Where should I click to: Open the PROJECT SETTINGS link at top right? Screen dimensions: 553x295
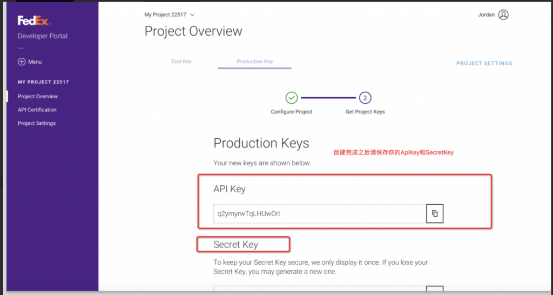(484, 63)
